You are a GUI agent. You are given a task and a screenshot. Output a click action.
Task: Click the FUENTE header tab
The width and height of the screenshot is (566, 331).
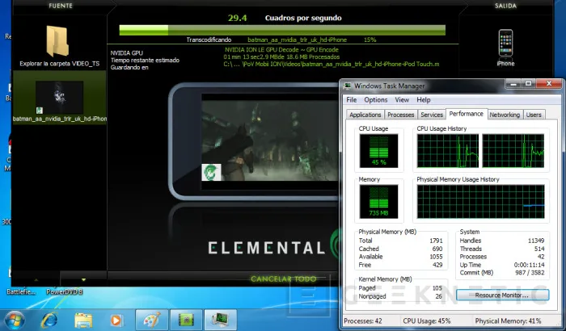coord(61,6)
